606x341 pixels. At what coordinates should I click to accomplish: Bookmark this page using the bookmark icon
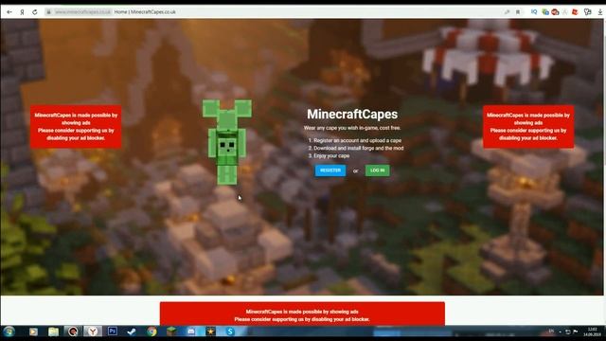518,12
